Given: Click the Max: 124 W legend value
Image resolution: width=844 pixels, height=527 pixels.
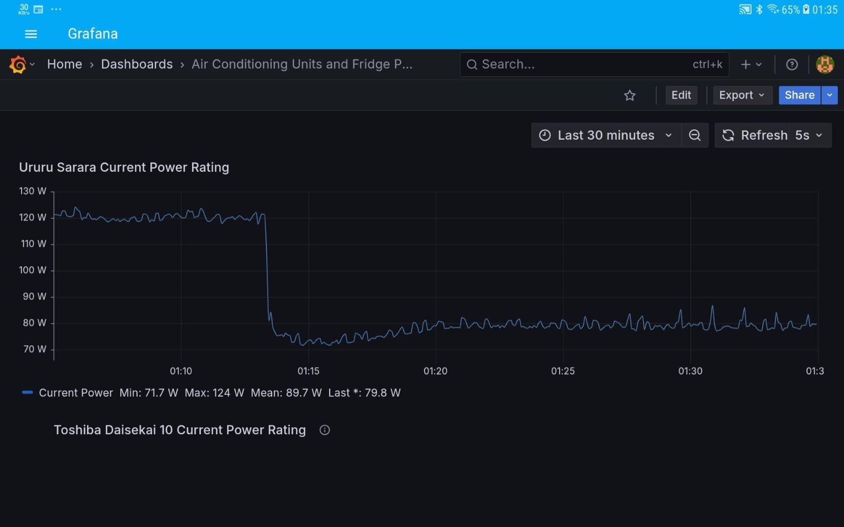Looking at the screenshot, I should point(214,393).
